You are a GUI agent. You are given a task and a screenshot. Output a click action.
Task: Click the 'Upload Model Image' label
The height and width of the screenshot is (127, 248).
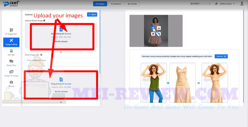pyautogui.click(x=34, y=21)
